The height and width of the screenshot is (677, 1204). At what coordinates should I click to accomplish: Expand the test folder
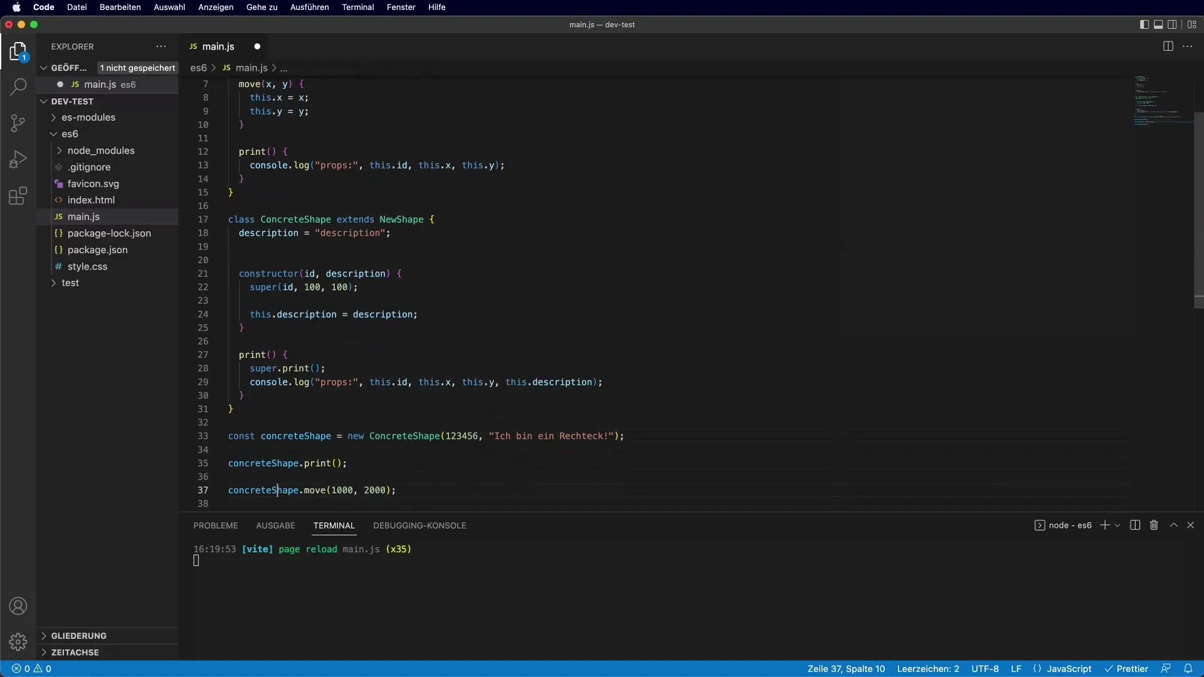[x=107, y=283]
